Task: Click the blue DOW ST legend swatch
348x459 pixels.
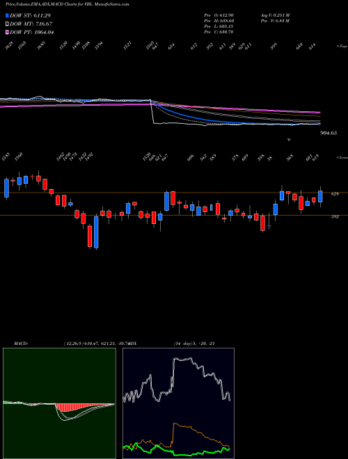Action: tap(7, 15)
